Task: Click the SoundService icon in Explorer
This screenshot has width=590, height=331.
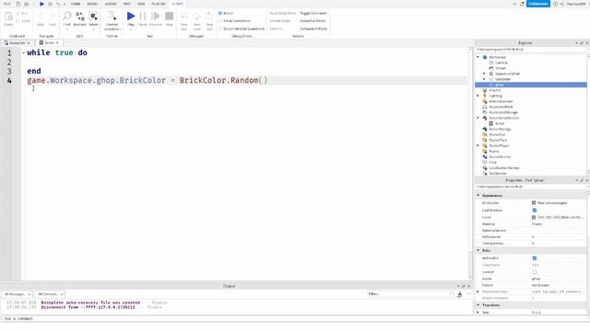Action: (x=485, y=156)
